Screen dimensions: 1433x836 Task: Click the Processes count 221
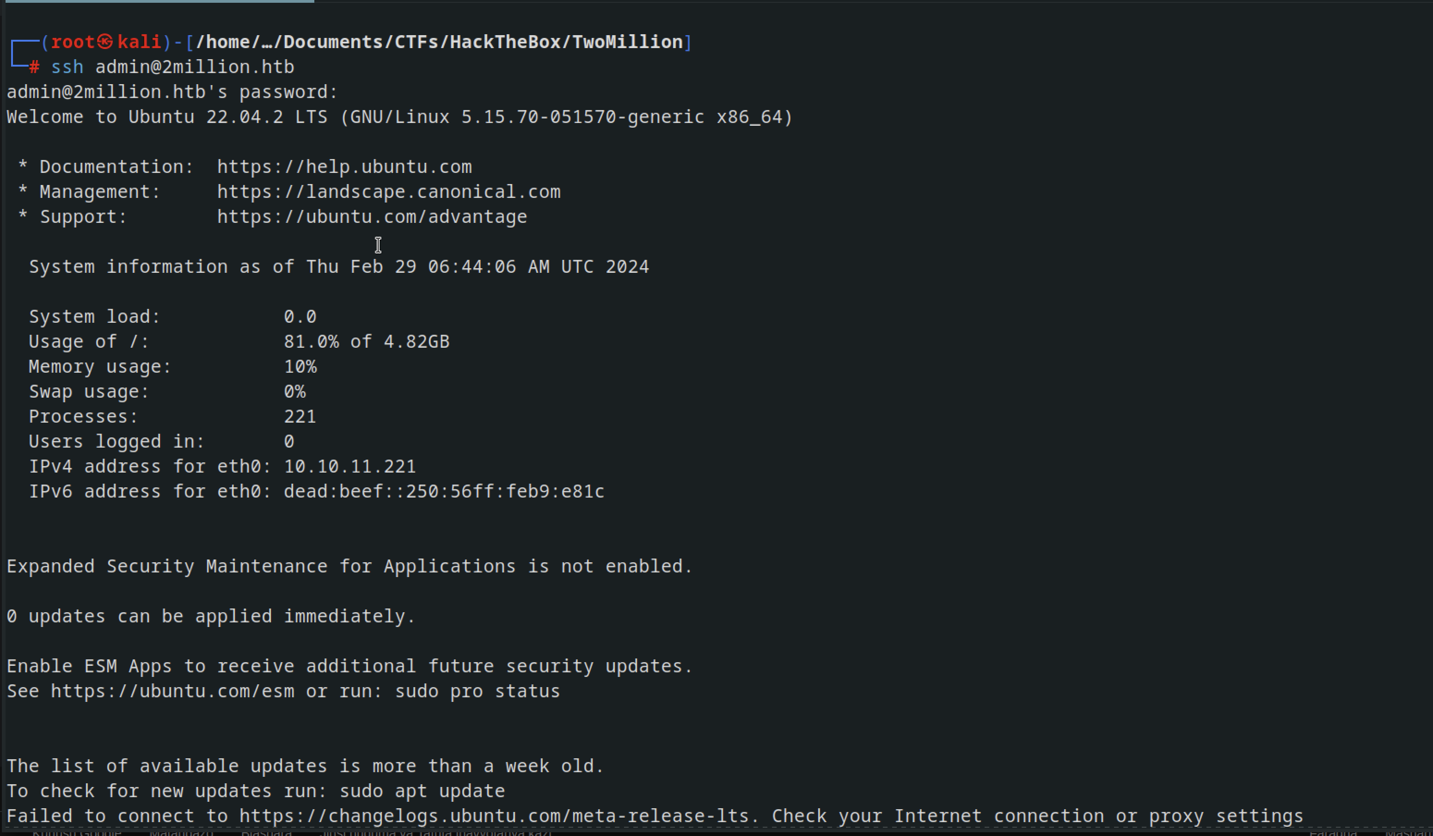point(300,416)
